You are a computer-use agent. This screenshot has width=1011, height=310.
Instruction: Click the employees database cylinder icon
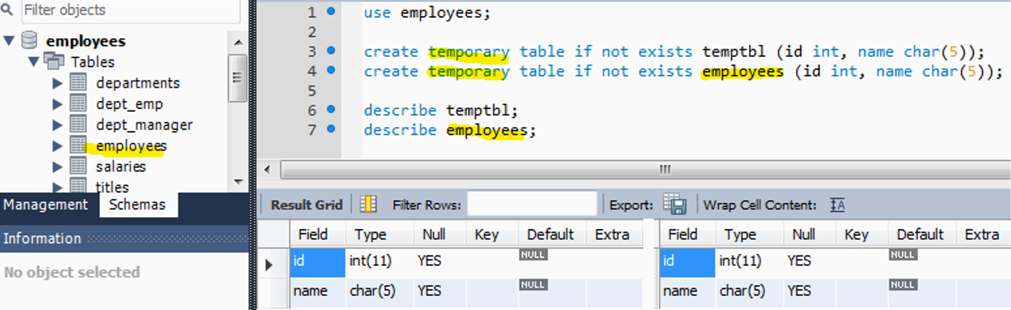pos(29,41)
